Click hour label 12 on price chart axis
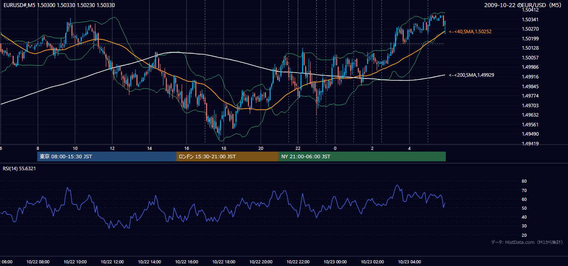Viewport: 568px width, 266px height. pos(112,148)
